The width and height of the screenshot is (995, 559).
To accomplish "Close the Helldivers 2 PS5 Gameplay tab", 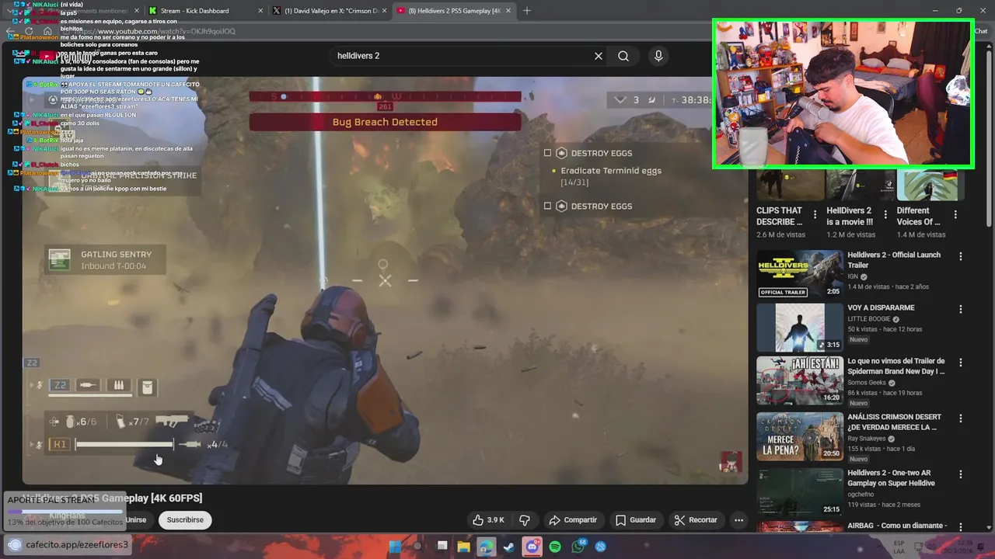I will tap(508, 11).
